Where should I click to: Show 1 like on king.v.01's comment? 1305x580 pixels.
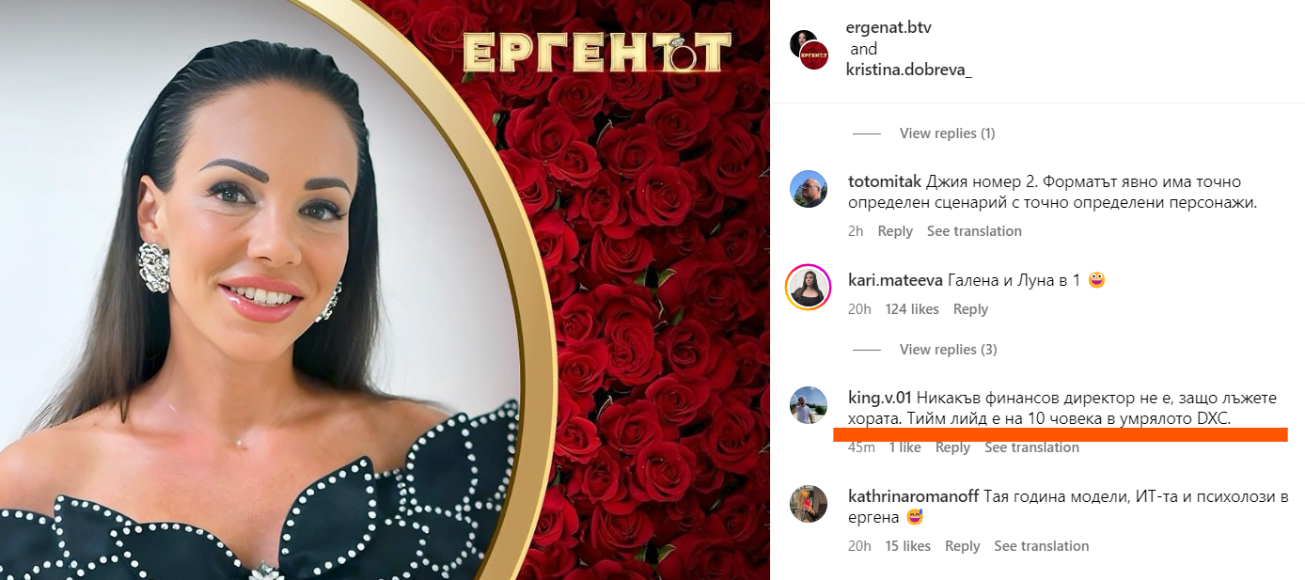(x=905, y=447)
